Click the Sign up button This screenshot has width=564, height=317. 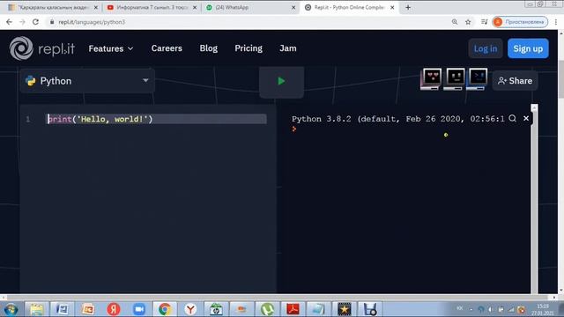click(x=528, y=48)
